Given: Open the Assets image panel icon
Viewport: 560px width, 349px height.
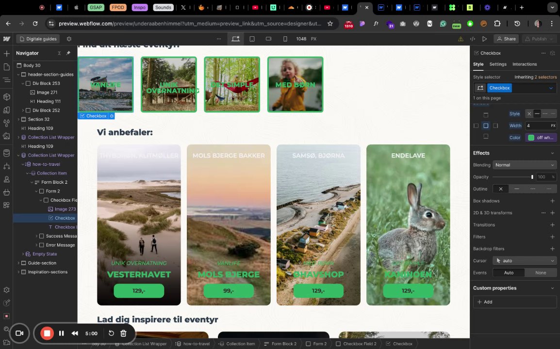Looking at the screenshot, I should point(6,136).
